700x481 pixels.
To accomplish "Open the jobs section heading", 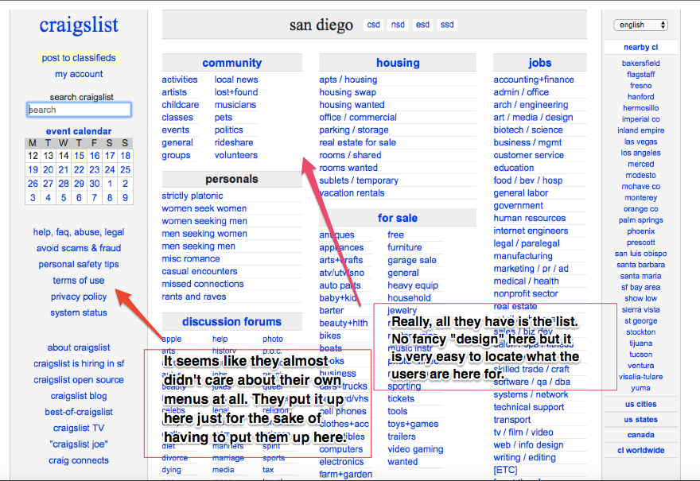I will [x=540, y=63].
